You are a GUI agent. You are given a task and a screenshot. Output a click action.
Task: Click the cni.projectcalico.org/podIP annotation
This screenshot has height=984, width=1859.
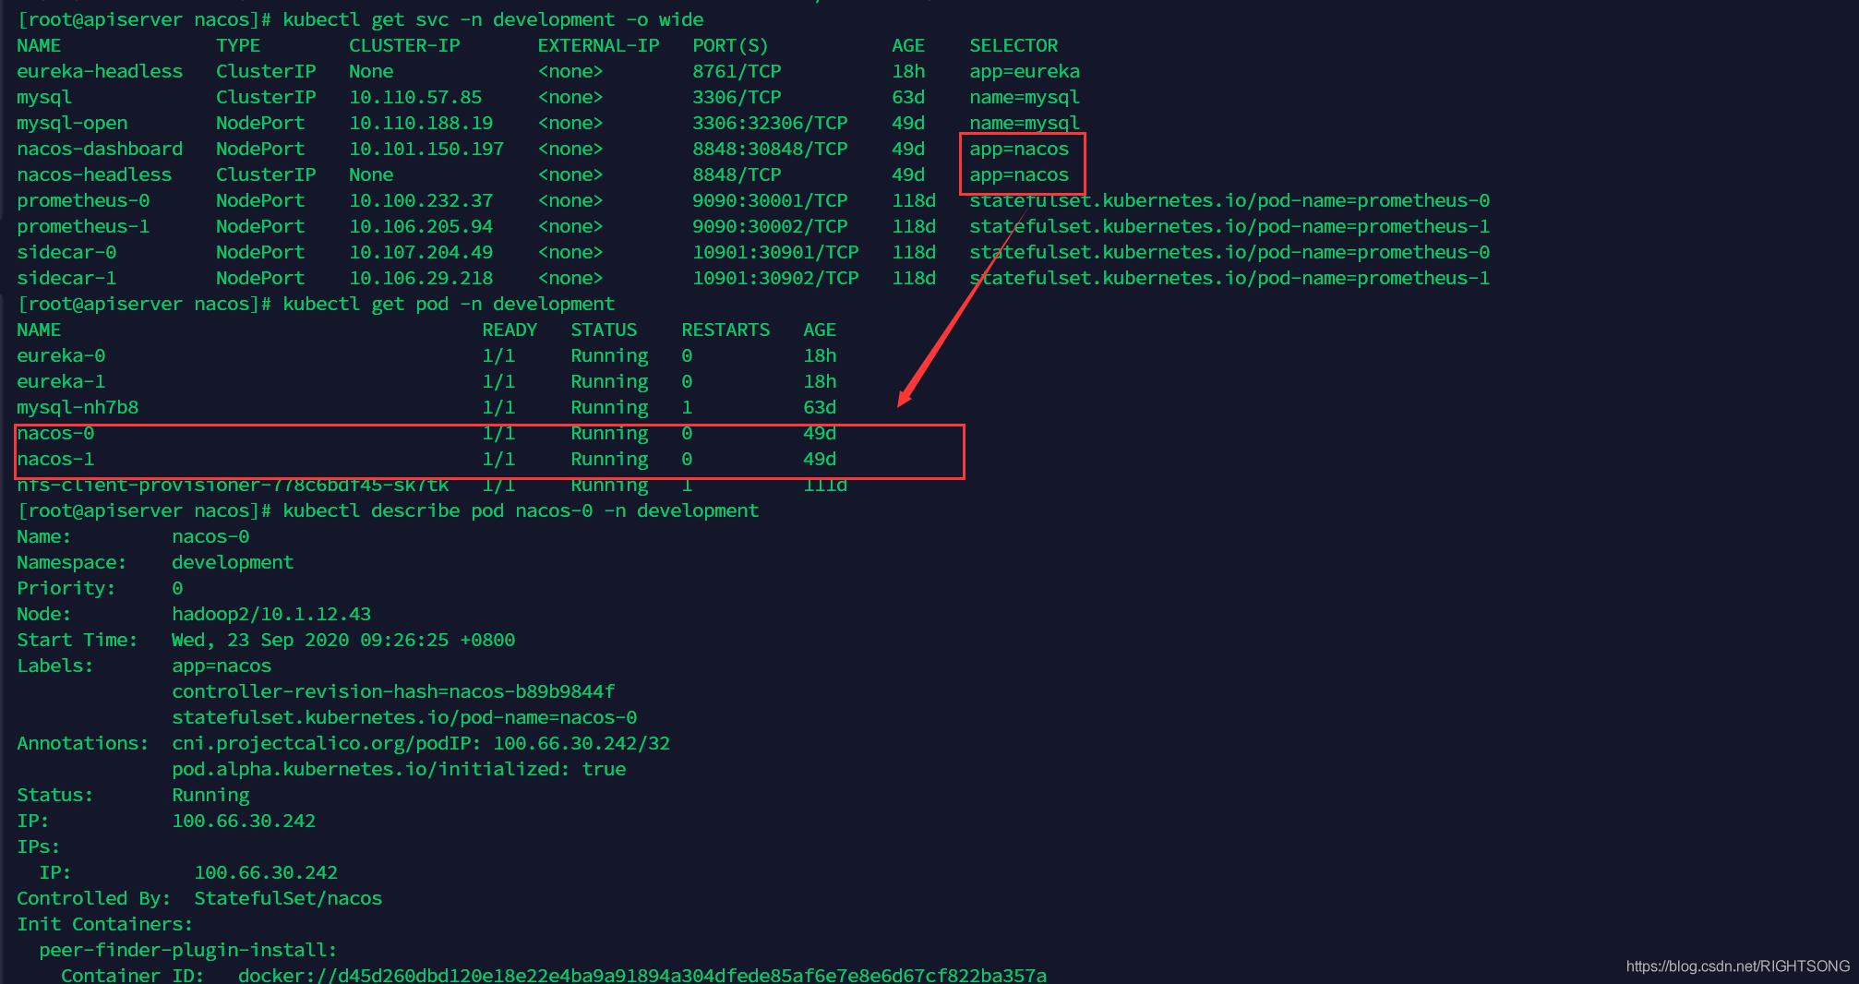[421, 743]
